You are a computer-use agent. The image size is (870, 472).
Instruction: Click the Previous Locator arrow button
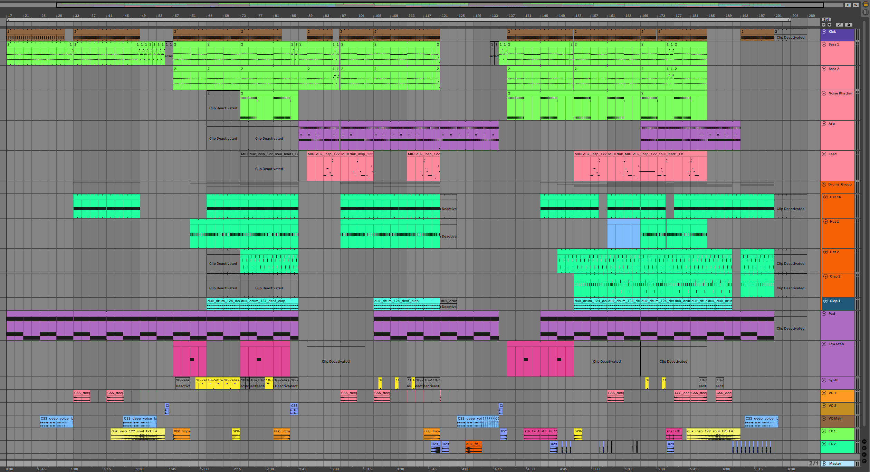pos(824,25)
